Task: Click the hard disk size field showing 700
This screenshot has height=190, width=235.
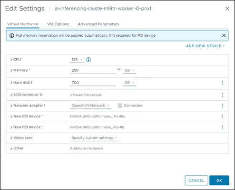Action: pos(93,83)
